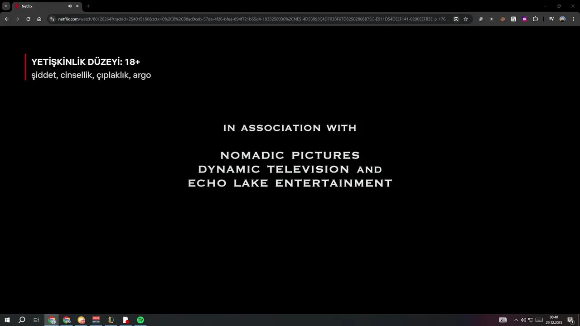Open the Windows Start menu

click(x=7, y=320)
